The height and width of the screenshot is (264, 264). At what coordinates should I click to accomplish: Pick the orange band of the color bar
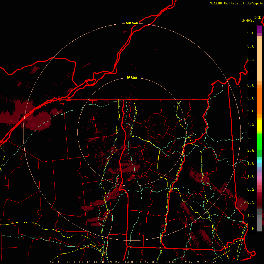(x=259, y=101)
